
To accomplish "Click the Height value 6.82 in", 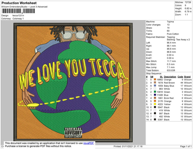I will 188,8.
